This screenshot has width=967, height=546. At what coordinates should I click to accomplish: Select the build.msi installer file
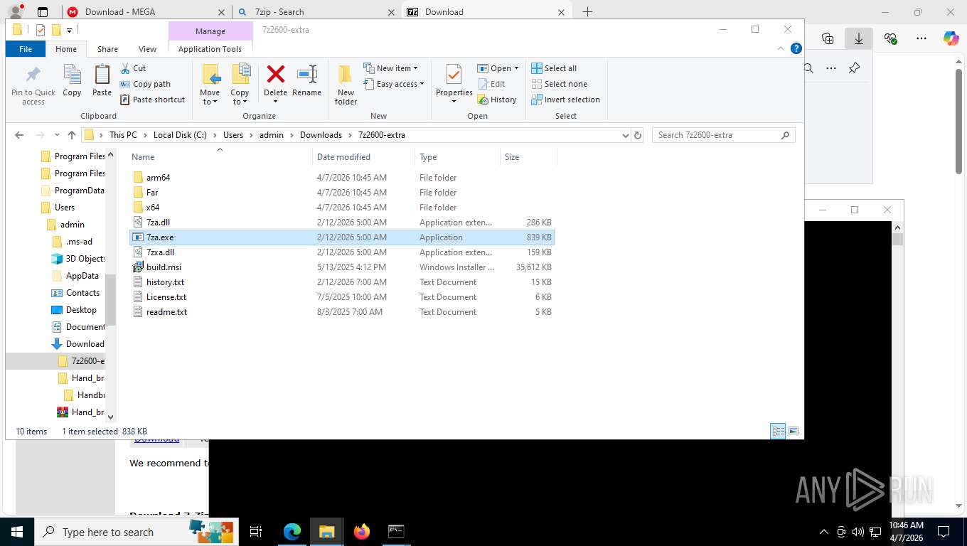pyautogui.click(x=341, y=267)
